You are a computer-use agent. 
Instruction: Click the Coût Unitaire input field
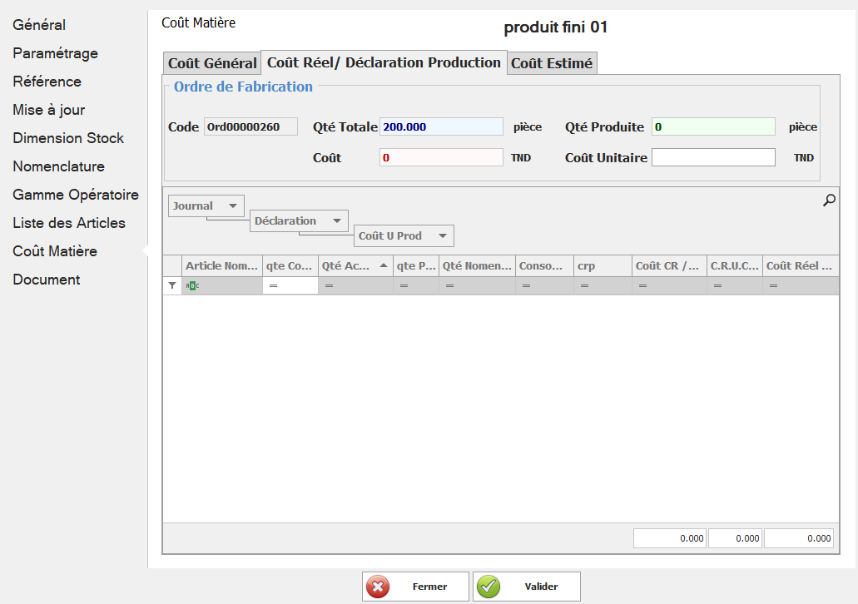pyautogui.click(x=712, y=157)
